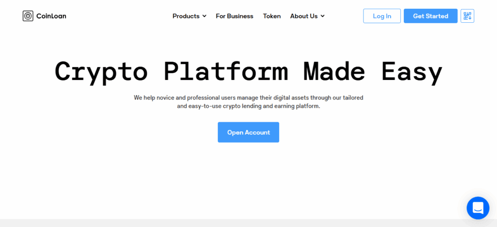Click the 'We help novice and professional' text line
The height and width of the screenshot is (227, 497).
[248, 97]
